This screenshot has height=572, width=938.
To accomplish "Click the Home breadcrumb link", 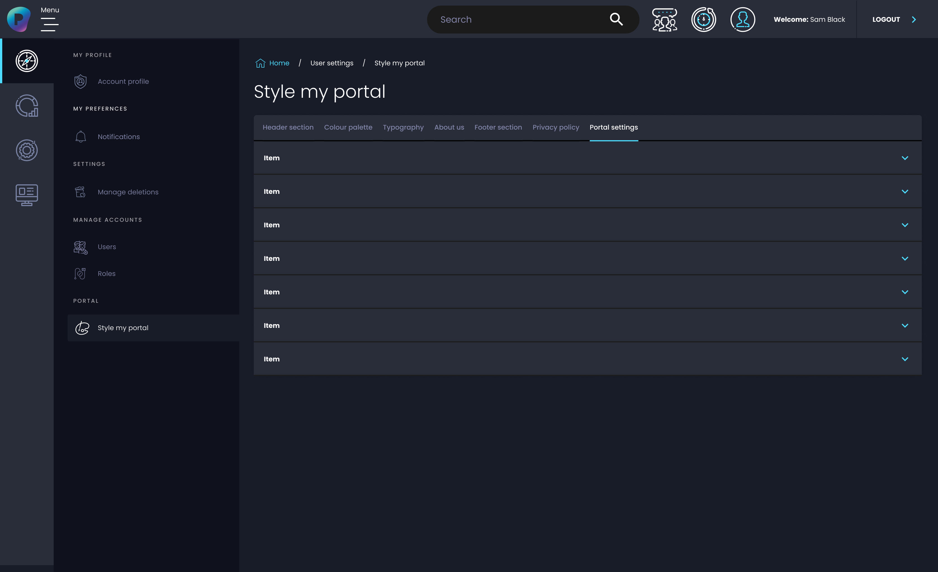I will [279, 63].
